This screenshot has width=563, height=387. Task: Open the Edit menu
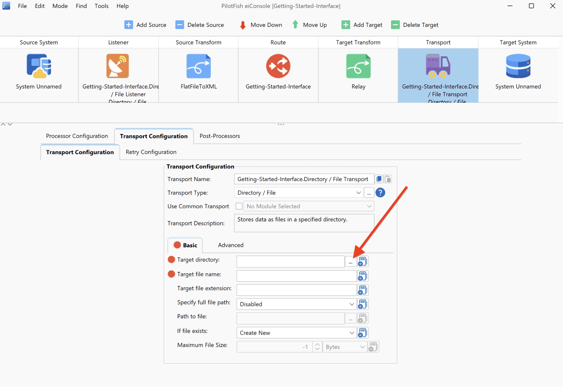[40, 6]
